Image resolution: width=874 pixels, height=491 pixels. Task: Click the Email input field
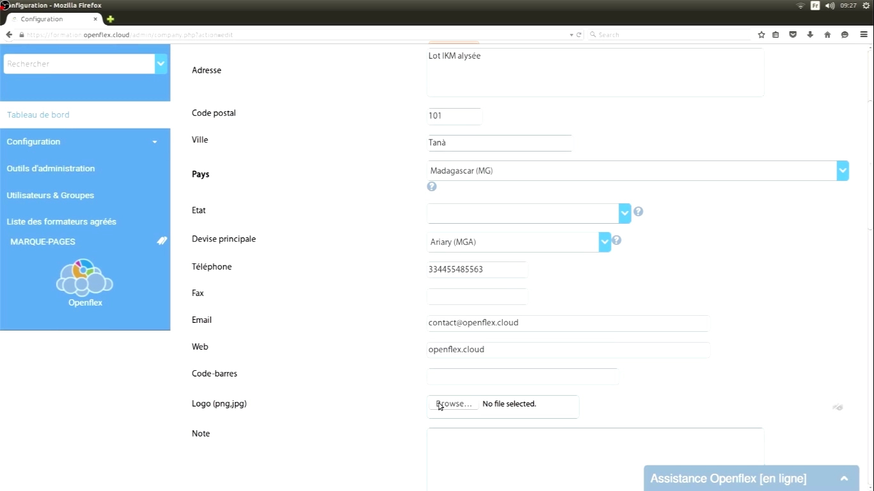(568, 323)
